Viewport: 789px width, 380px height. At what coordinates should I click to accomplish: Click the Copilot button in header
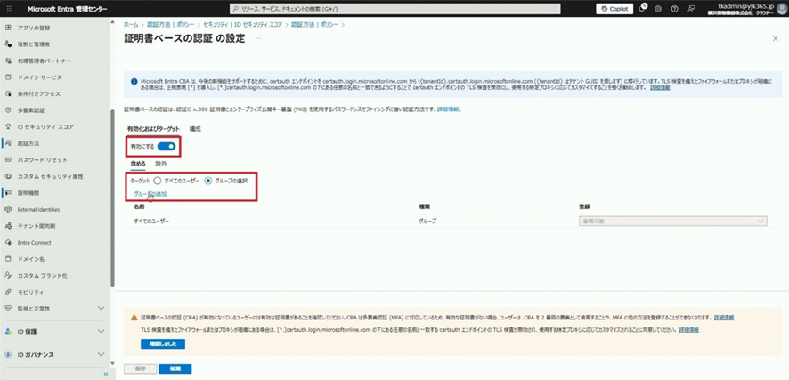tap(614, 9)
